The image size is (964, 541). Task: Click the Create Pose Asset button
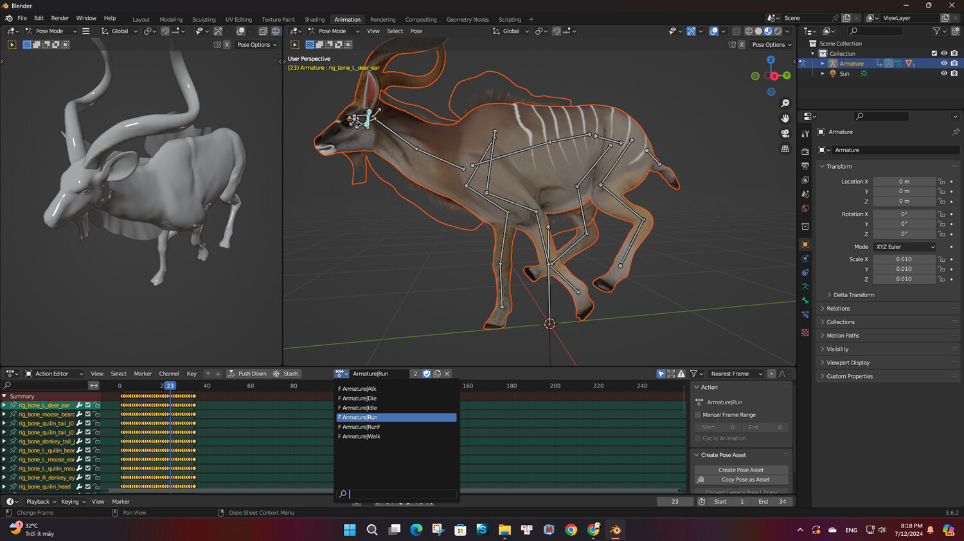(741, 470)
